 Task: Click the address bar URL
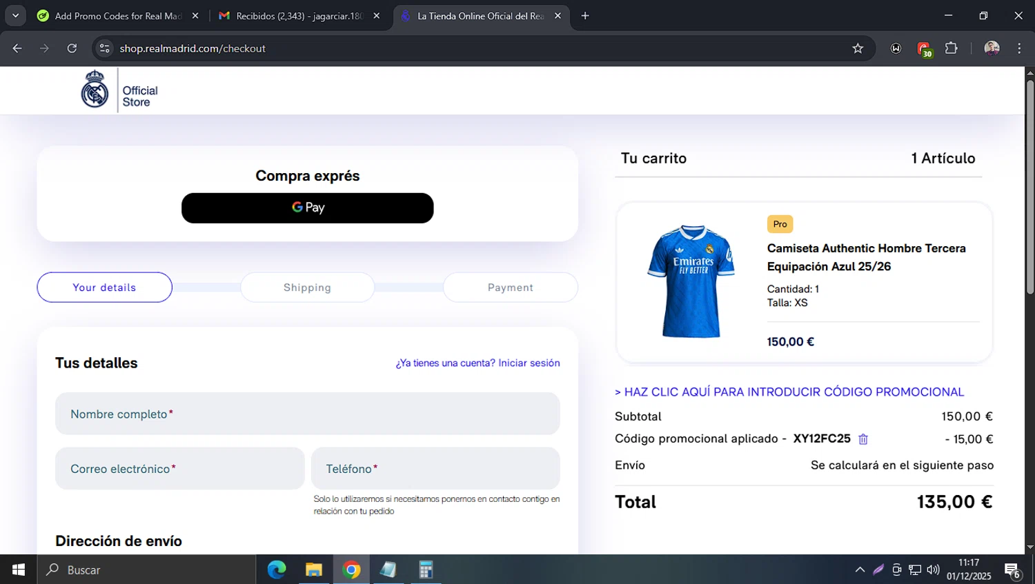[193, 48]
